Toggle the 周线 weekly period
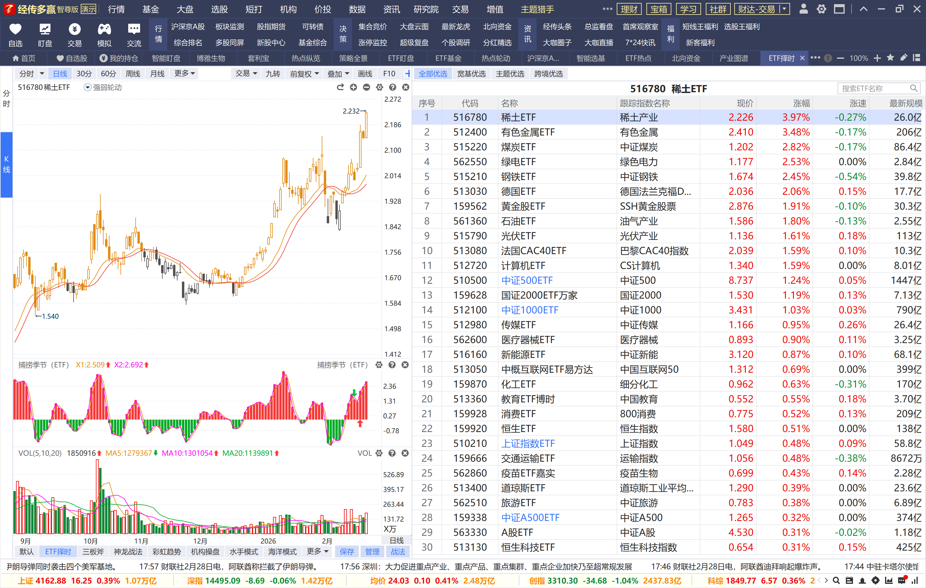The height and width of the screenshot is (588, 926). (x=133, y=74)
